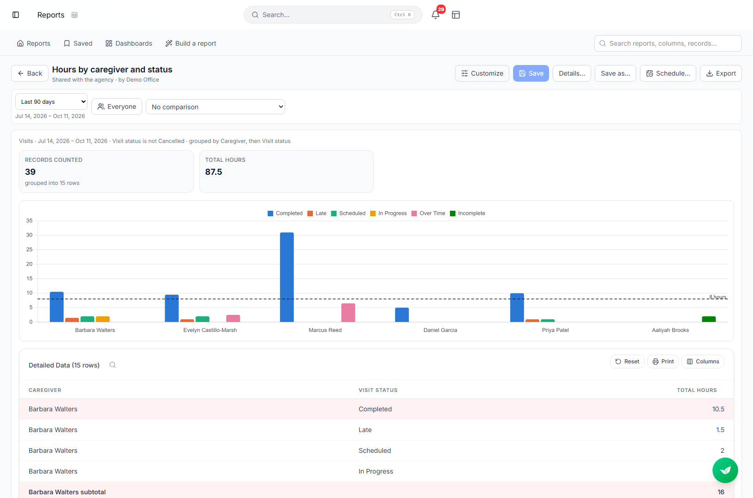The height and width of the screenshot is (498, 753).
Task: Select Barbara Walters Completed row
Action: [376, 409]
